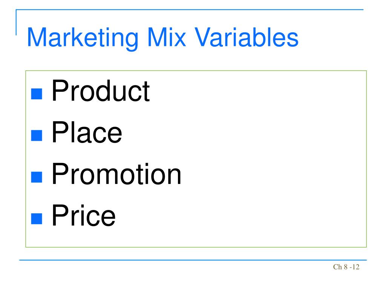Click the blue bullet before Promotion
Image resolution: width=386 pixels, height=289 pixels.
37,177
